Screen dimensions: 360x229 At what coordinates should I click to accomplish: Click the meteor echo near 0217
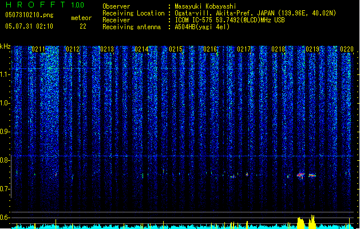(x=247, y=175)
